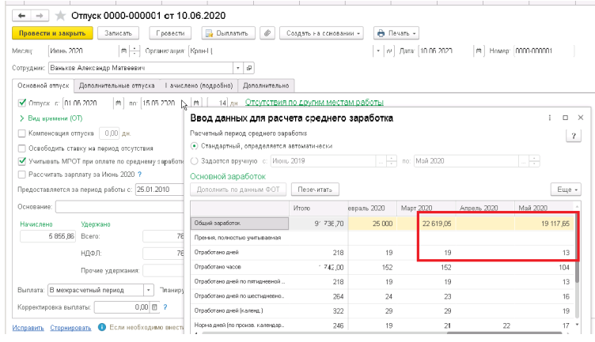Open the employee card icon next to Сотрудник

(248, 68)
